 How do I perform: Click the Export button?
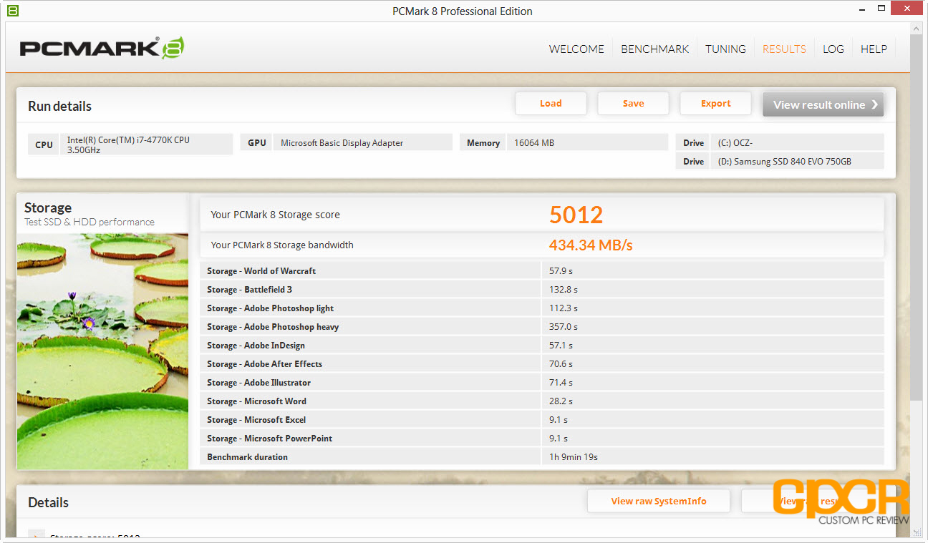pyautogui.click(x=715, y=104)
